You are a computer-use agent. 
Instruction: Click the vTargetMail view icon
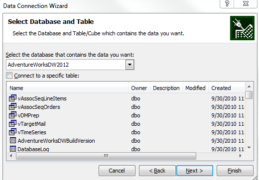[x=12, y=123]
